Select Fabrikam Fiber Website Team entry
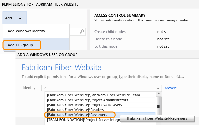 click(94, 95)
